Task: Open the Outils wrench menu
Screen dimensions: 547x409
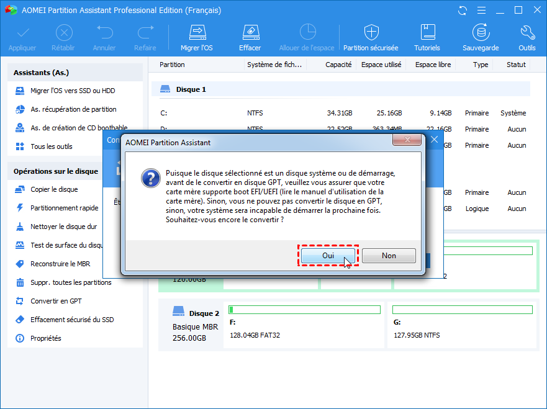Action: [527, 38]
